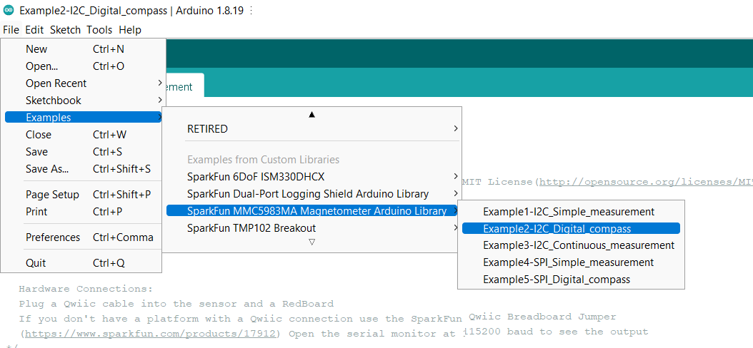Click the sketch tab ending in 'ement'
The height and width of the screenshot is (348, 753).
click(x=184, y=87)
